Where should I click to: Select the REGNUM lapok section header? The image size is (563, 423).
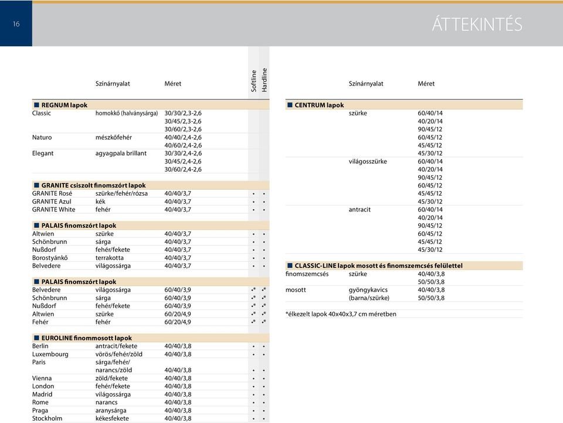pyautogui.click(x=151, y=105)
